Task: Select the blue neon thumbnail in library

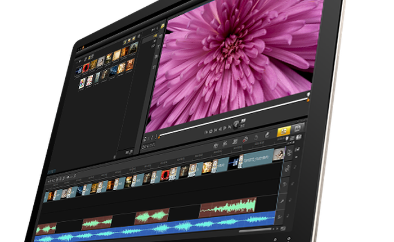Action: pos(78,70)
